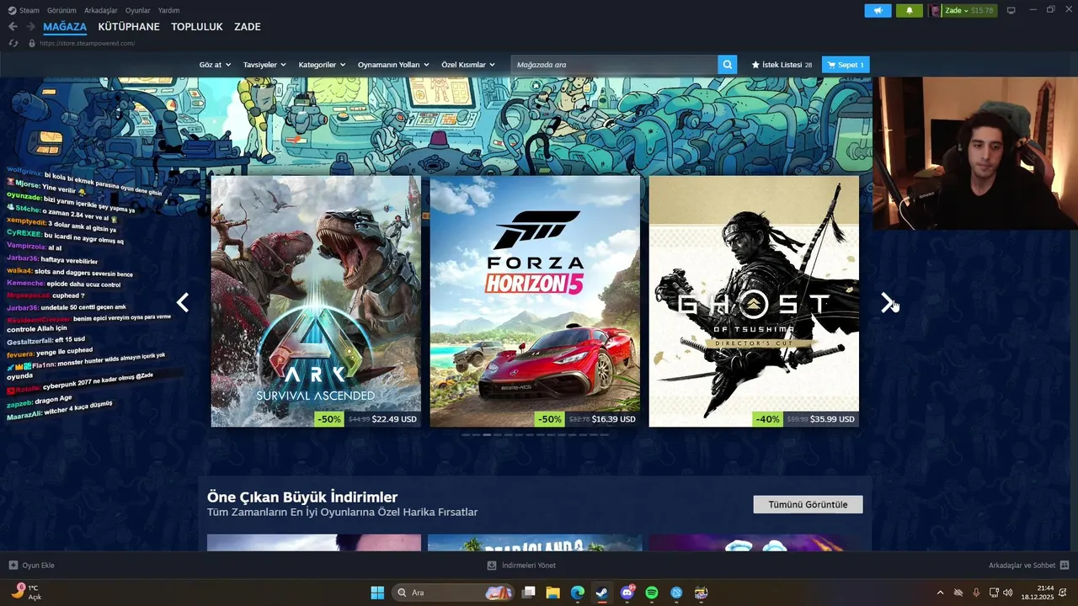
Task: Open Arkadaşlar ve Sohbet friends chat
Action: coord(1028,566)
